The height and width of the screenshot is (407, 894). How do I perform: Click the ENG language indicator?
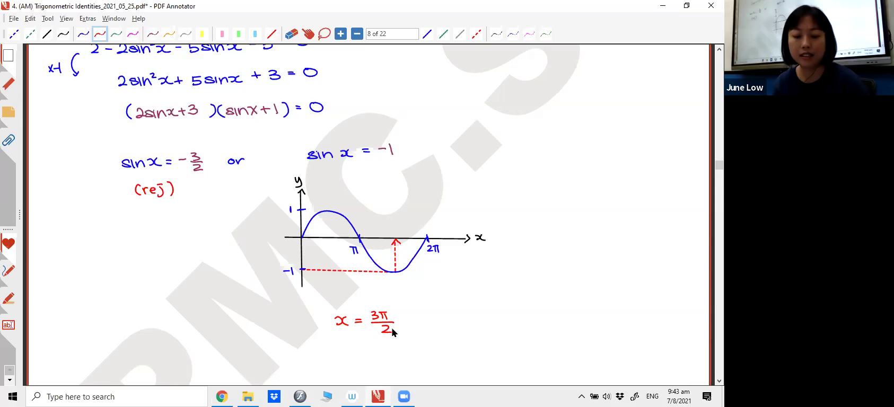tap(652, 396)
